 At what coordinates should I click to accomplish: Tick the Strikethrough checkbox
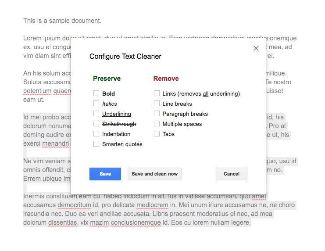point(96,124)
